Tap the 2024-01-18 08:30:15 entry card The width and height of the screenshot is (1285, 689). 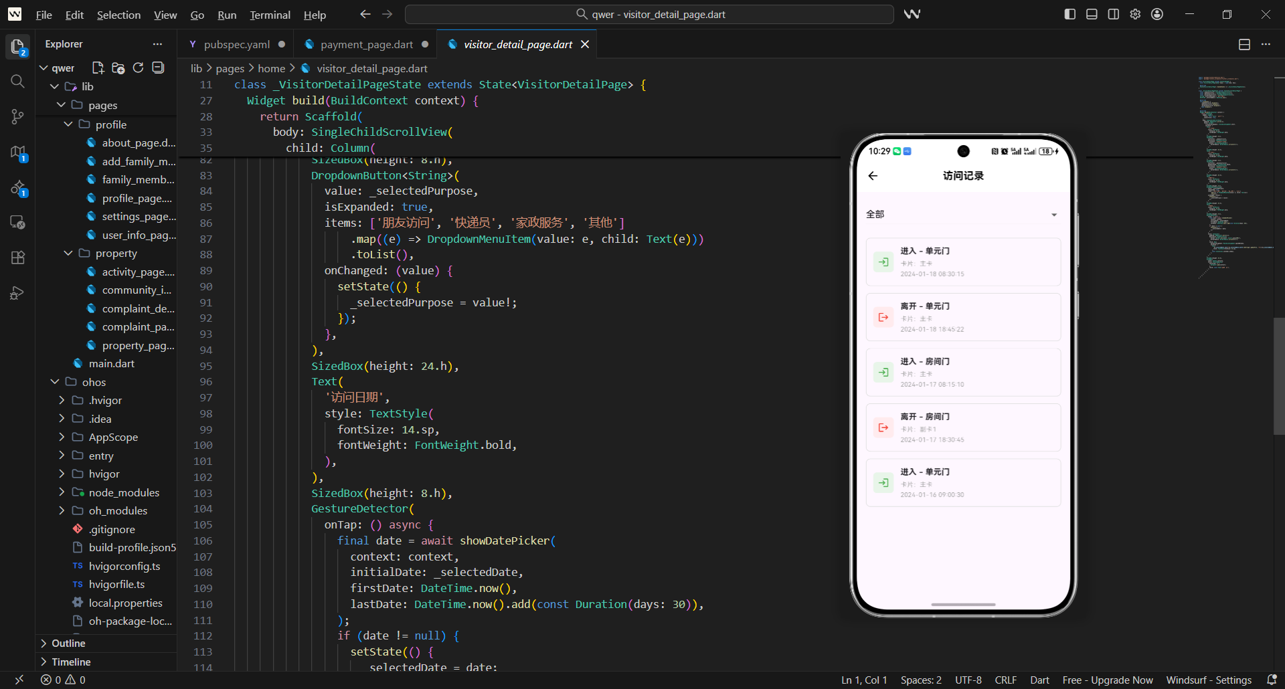coord(962,262)
